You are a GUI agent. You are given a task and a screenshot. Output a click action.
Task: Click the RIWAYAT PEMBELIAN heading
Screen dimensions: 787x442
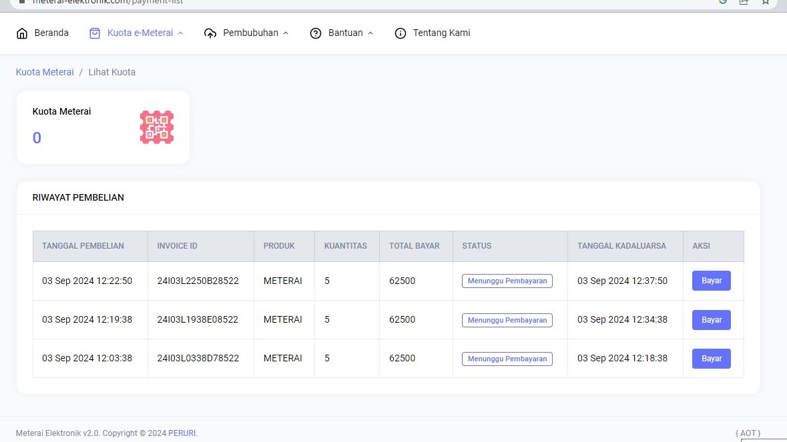coord(78,197)
